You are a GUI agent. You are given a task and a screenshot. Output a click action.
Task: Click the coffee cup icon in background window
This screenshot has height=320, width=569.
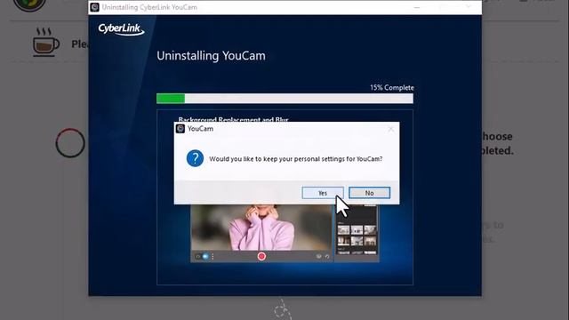[x=45, y=42]
